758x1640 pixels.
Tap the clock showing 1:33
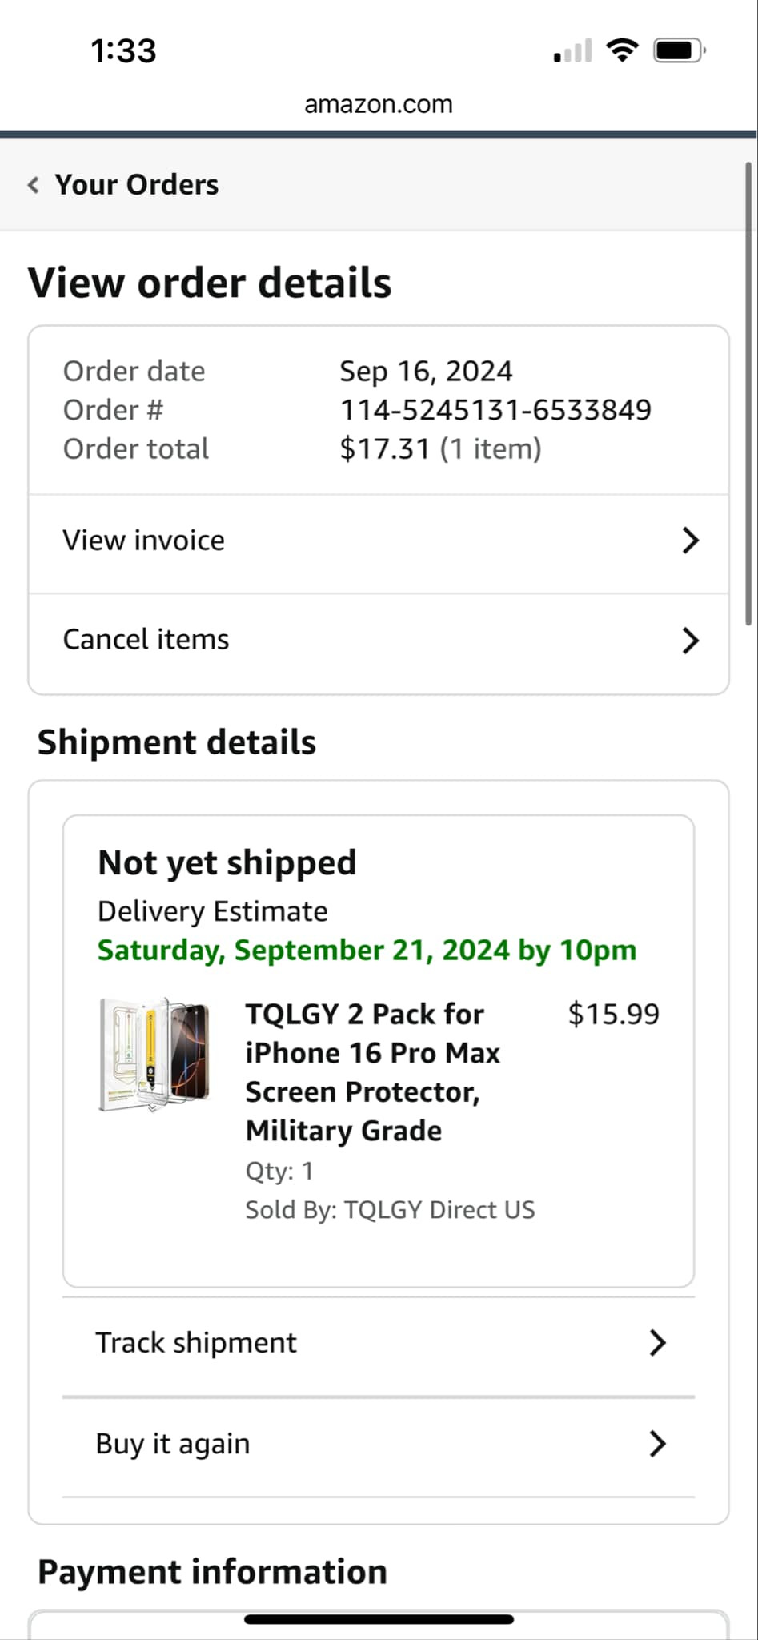pyautogui.click(x=123, y=51)
